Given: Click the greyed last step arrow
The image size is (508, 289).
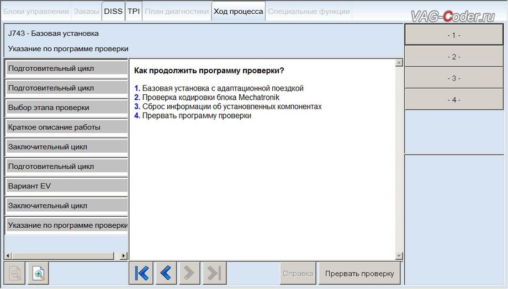Looking at the screenshot, I should pyautogui.click(x=214, y=273).
